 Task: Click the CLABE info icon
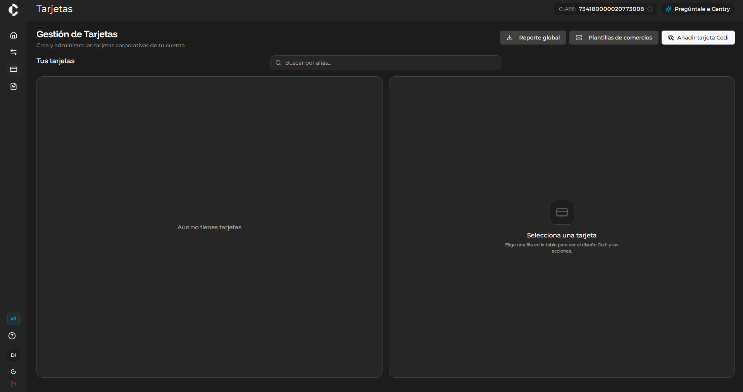coord(650,9)
